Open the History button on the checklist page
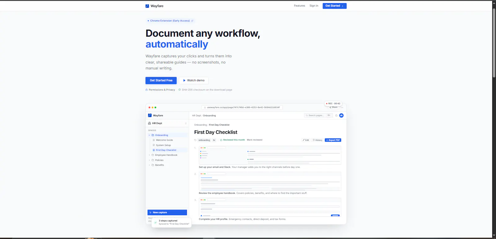The height and width of the screenshot is (239, 496). pos(317,140)
